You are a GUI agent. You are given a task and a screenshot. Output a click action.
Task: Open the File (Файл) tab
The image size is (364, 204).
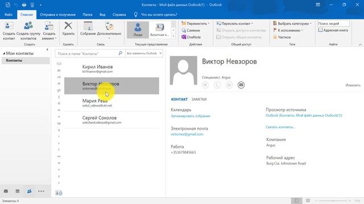click(x=9, y=15)
